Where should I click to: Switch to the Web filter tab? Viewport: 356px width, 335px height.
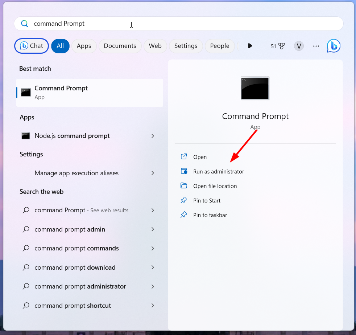[x=155, y=46]
